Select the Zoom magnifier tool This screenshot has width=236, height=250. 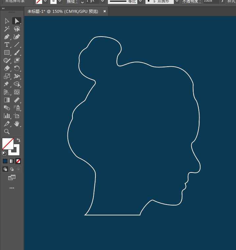click(7, 132)
